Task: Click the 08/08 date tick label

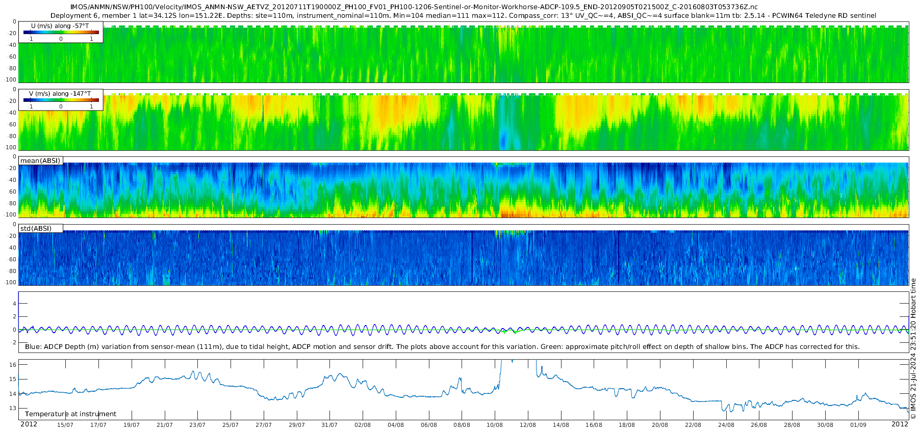Action: click(462, 425)
